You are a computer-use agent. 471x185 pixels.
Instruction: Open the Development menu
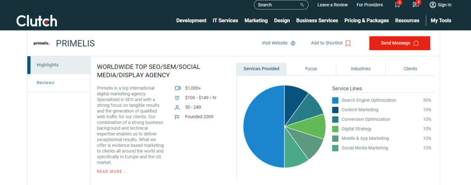pyautogui.click(x=191, y=21)
